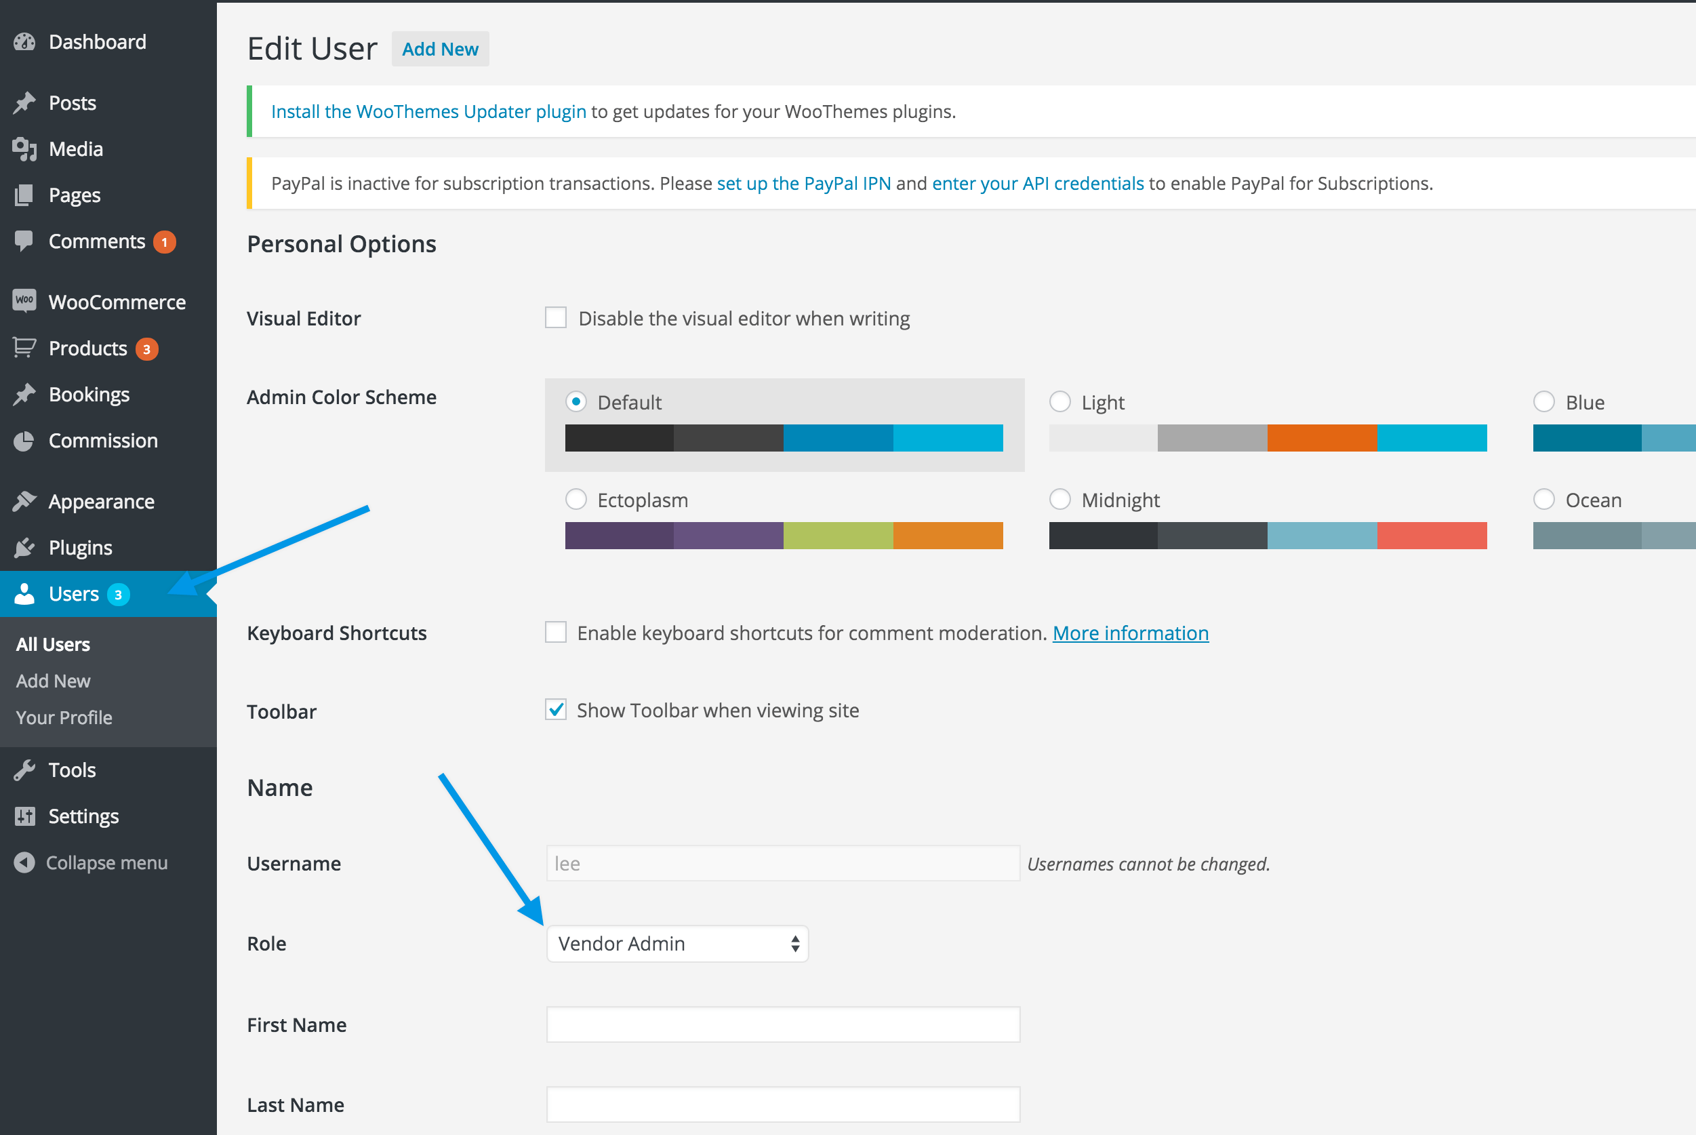Collapse the admin sidebar menu

point(106,862)
